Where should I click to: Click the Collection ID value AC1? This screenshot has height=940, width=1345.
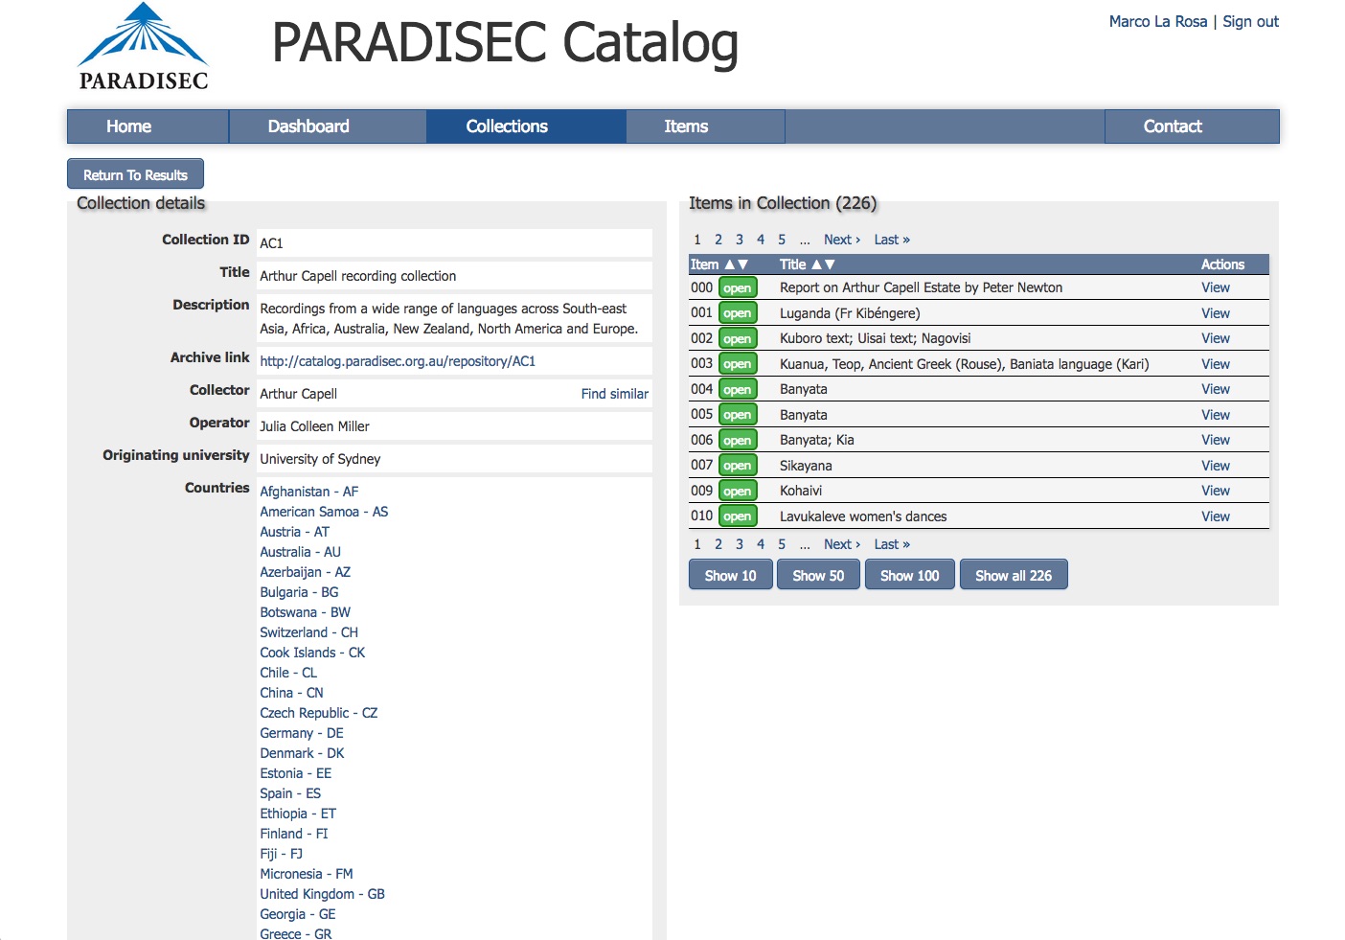pyautogui.click(x=271, y=243)
